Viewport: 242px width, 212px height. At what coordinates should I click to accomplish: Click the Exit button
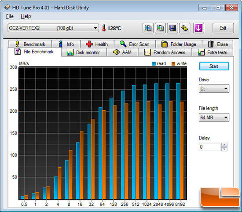223,28
